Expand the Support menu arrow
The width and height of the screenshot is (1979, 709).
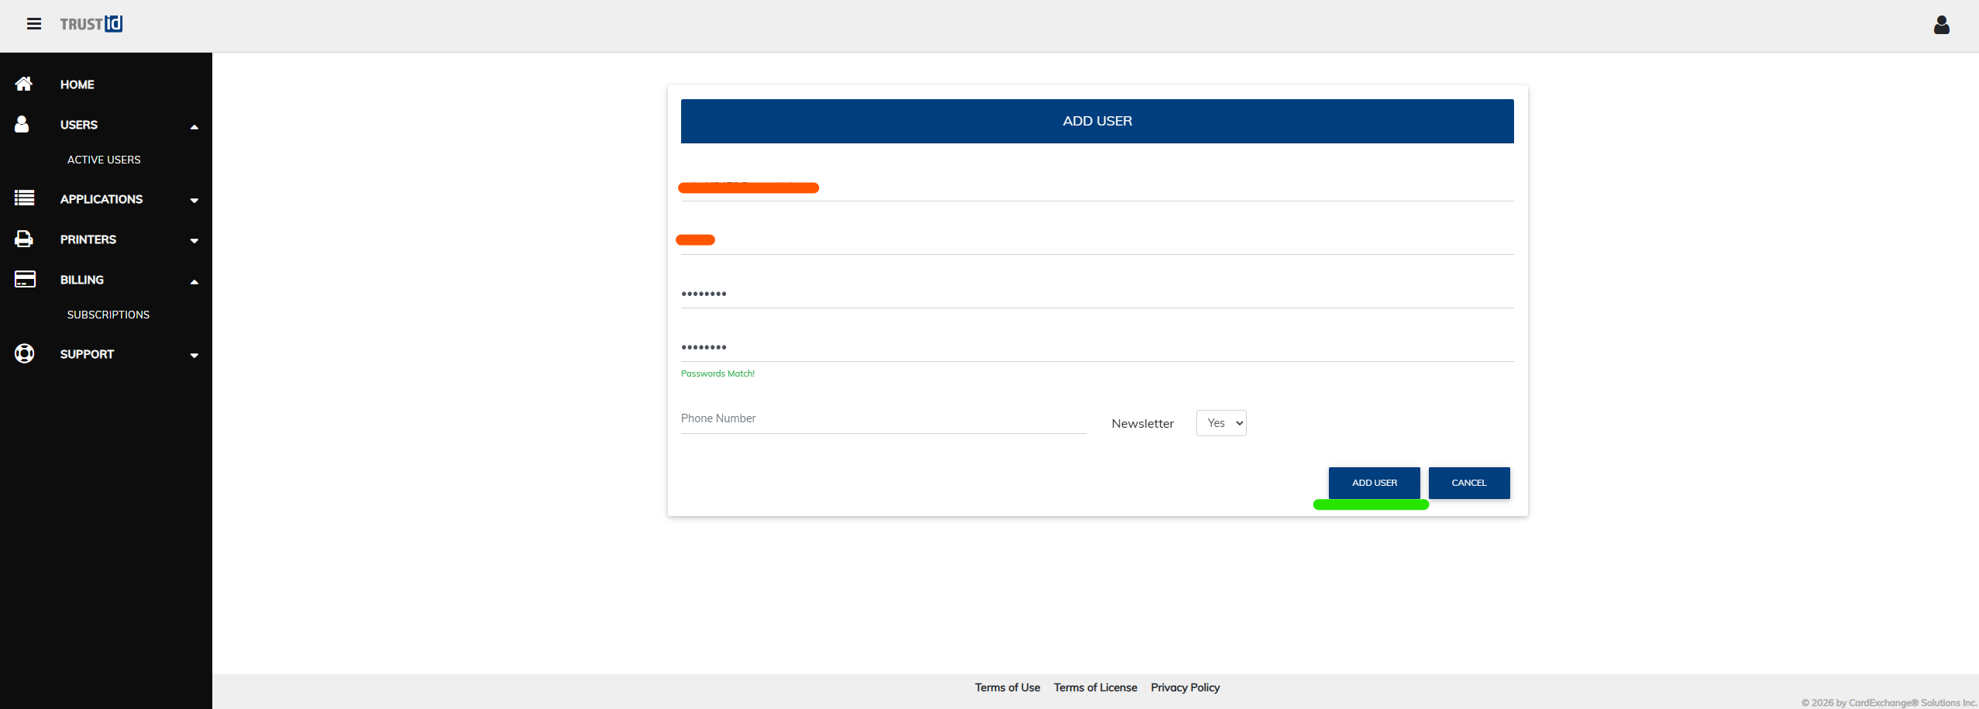pyautogui.click(x=194, y=356)
